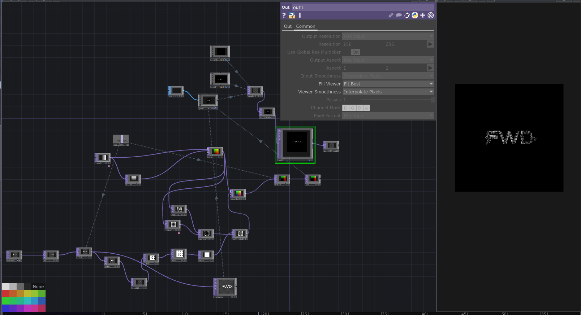This screenshot has height=315, width=581.
Task: Select the ramp2 node
Action: (173, 226)
